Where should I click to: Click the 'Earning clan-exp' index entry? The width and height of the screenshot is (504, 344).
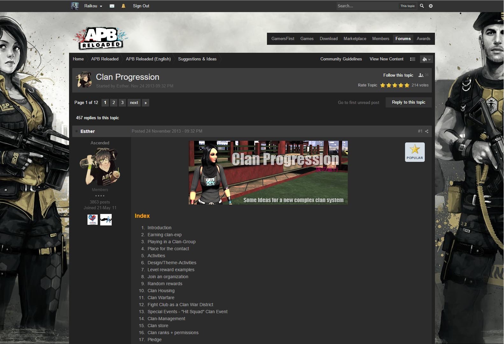[164, 235]
